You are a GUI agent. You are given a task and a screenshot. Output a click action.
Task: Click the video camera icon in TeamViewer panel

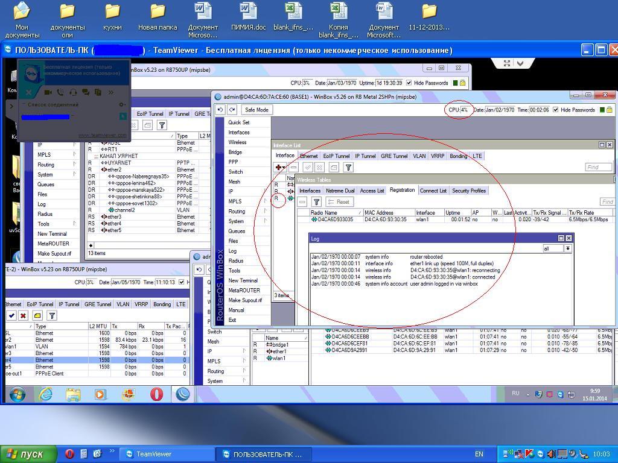pyautogui.click(x=48, y=92)
